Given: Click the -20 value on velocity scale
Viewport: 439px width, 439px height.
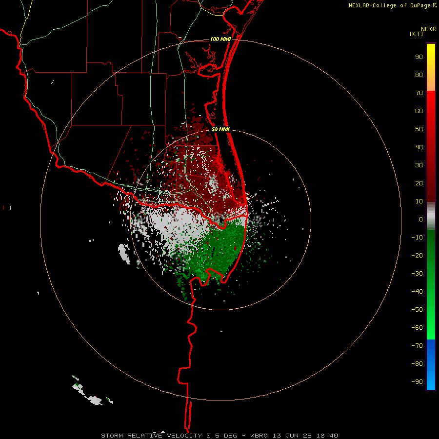Looking at the screenshot, I should click(x=417, y=255).
